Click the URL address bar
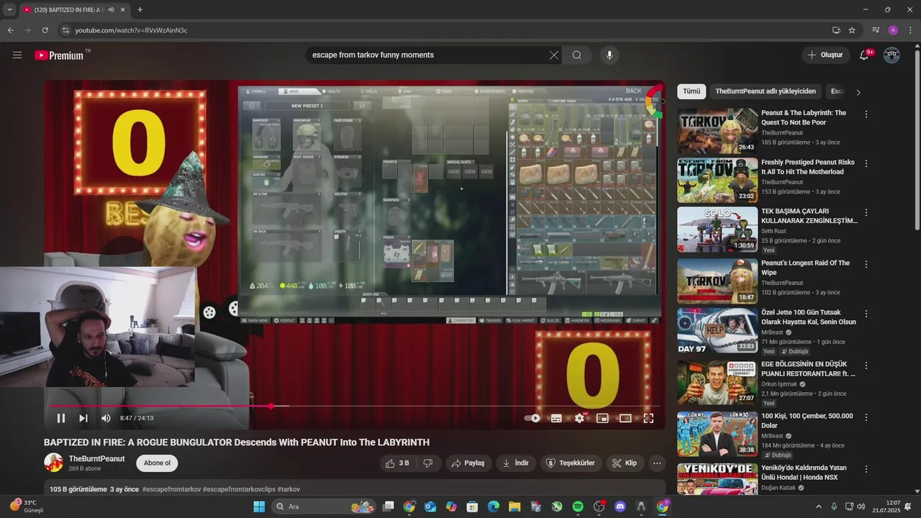Viewport: 921px width, 518px height. (x=450, y=30)
